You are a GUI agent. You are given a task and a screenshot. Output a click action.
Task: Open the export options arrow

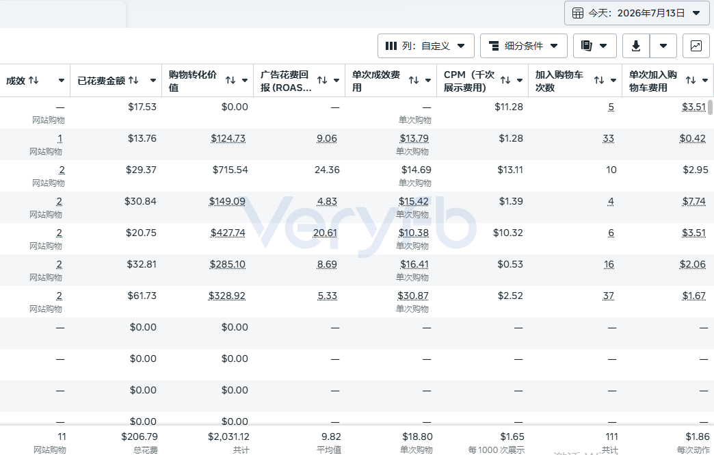point(663,46)
